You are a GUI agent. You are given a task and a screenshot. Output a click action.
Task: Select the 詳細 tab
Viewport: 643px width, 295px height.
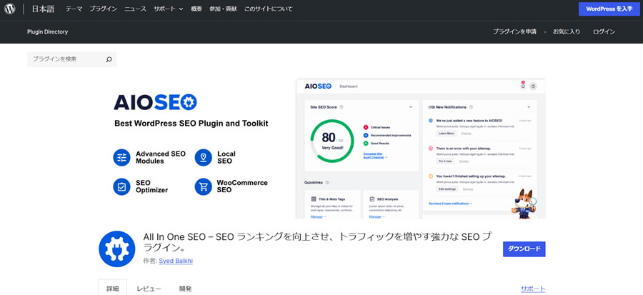(113, 289)
